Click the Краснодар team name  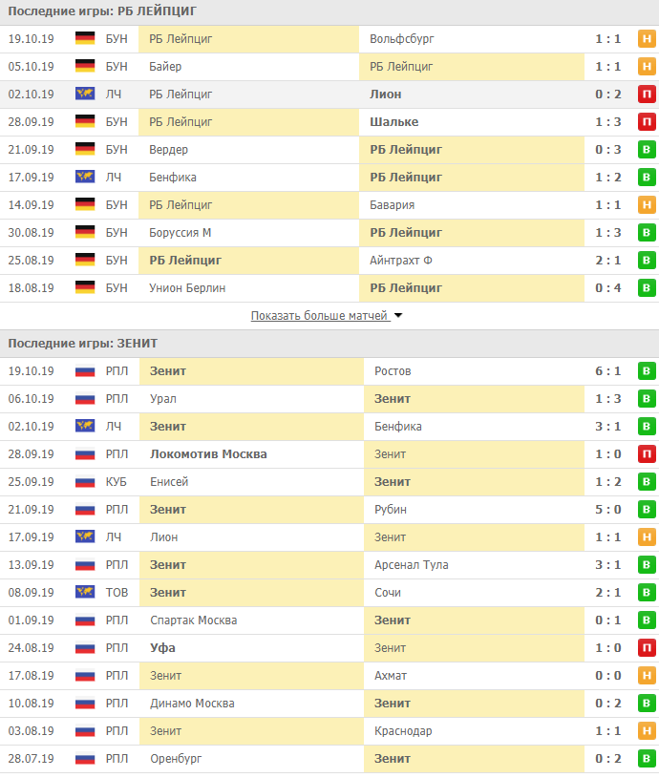click(x=403, y=731)
